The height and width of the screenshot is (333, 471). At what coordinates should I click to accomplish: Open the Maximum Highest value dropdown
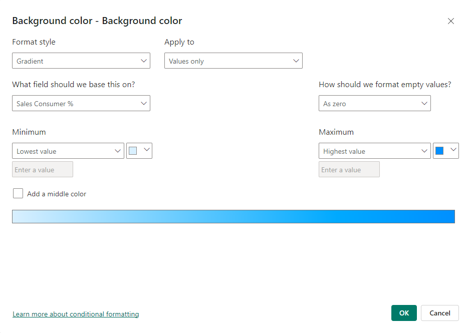pos(375,151)
